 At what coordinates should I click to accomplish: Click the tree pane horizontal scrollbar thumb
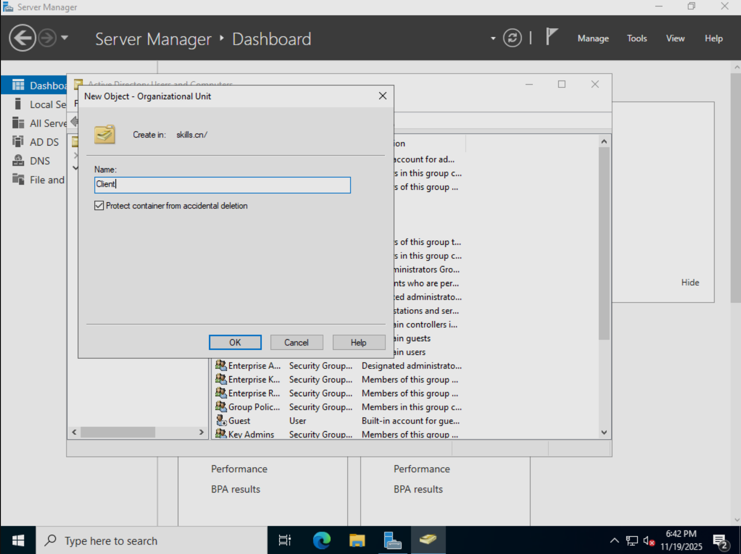click(x=118, y=432)
